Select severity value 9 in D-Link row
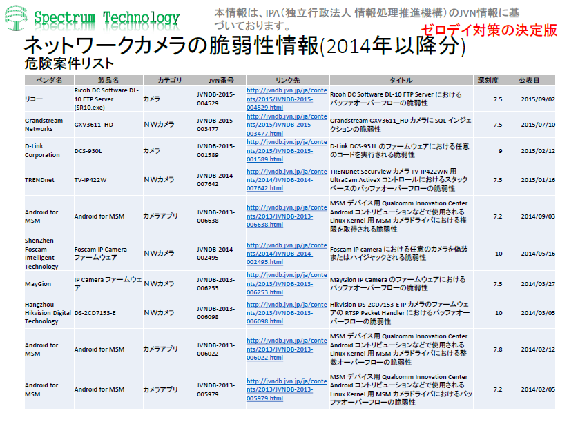The height and width of the screenshot is (426, 569). point(500,151)
